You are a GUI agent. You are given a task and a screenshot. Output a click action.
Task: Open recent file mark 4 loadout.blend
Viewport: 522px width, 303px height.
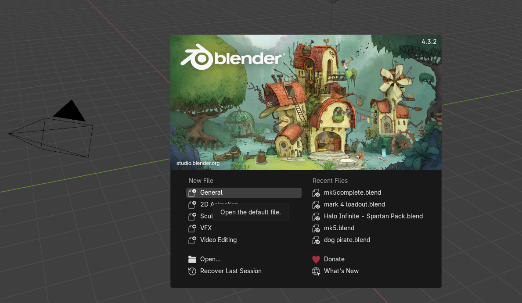tap(367, 204)
